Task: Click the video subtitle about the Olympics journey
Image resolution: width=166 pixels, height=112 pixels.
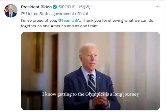Action: tap(90, 94)
